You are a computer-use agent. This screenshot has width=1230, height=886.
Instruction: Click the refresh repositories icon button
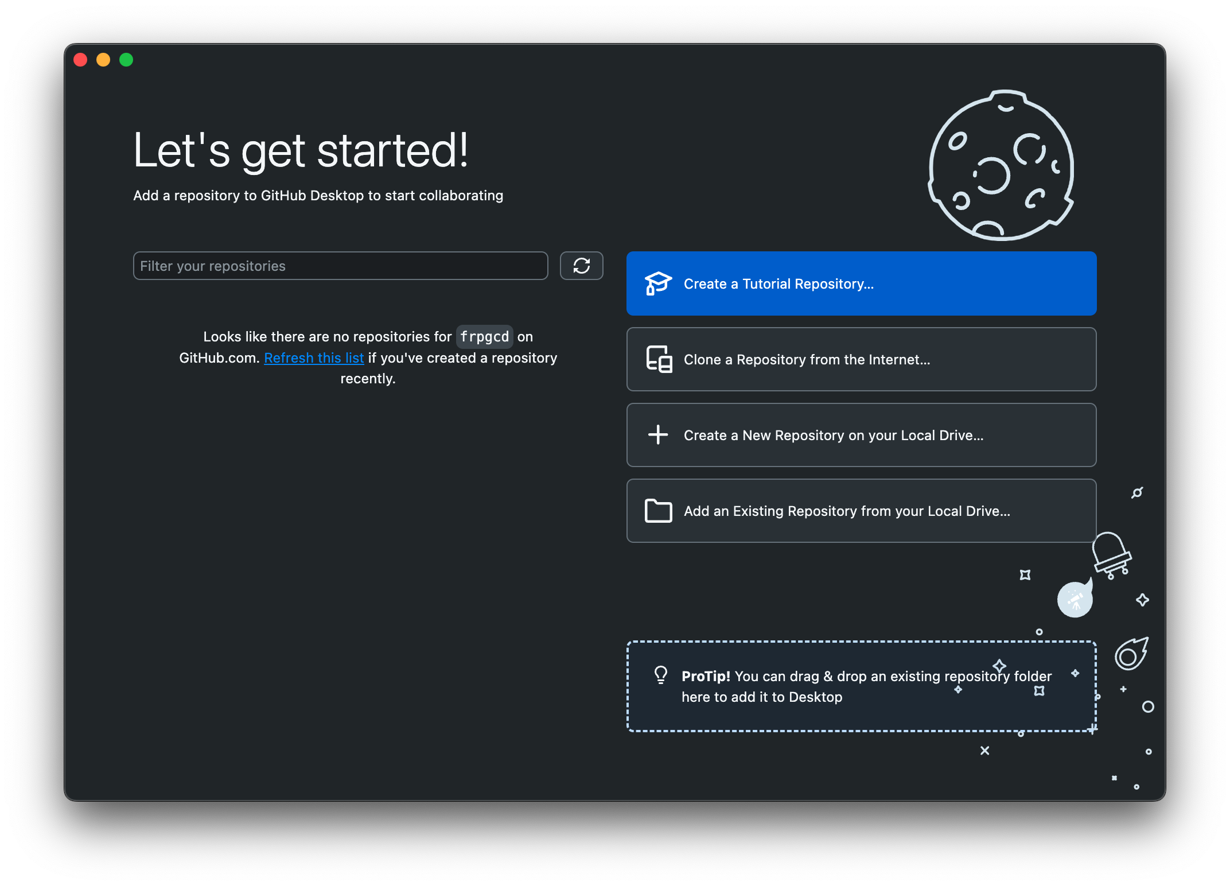point(581,266)
